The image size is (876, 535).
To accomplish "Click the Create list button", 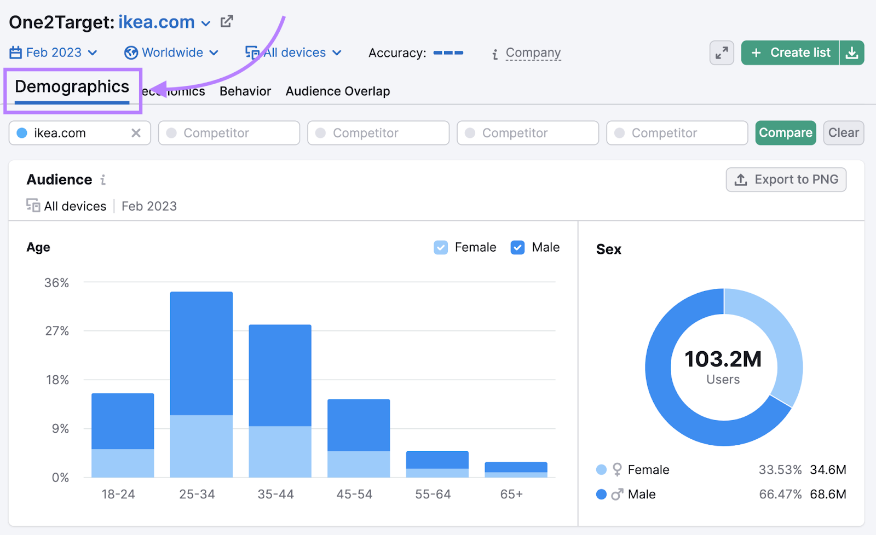I will (790, 53).
